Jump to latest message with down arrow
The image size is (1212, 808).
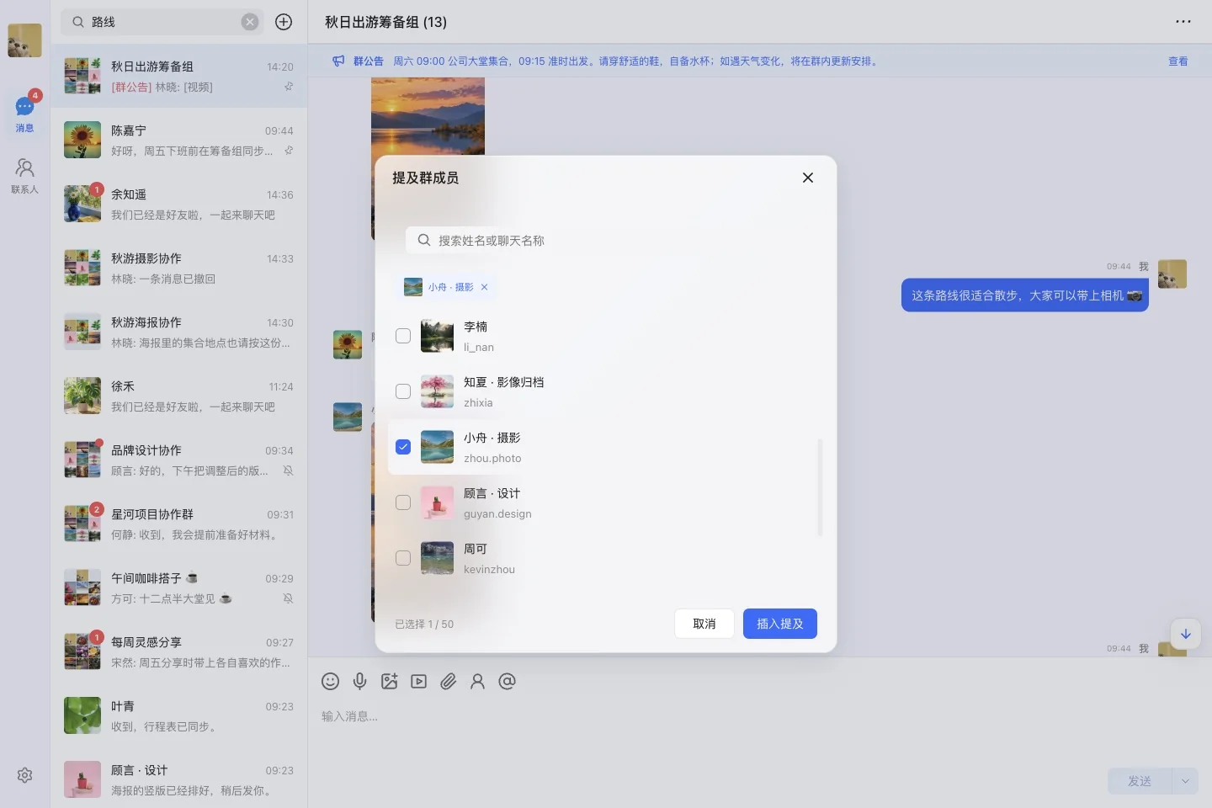pyautogui.click(x=1185, y=634)
